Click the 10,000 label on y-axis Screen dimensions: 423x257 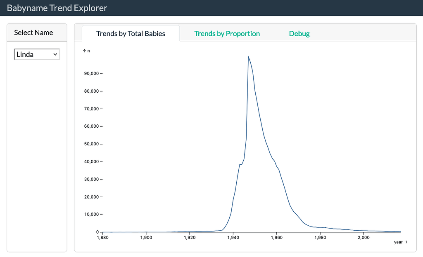pos(93,214)
